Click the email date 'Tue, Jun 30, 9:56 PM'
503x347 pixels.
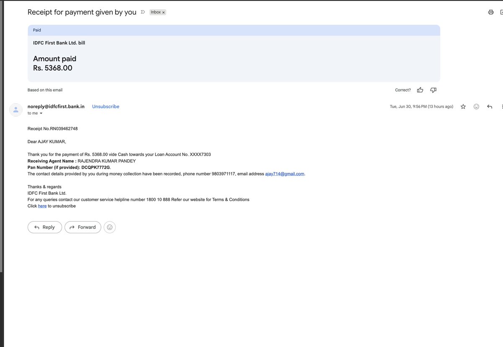(408, 107)
